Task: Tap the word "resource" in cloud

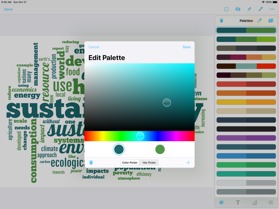Action: point(45,82)
